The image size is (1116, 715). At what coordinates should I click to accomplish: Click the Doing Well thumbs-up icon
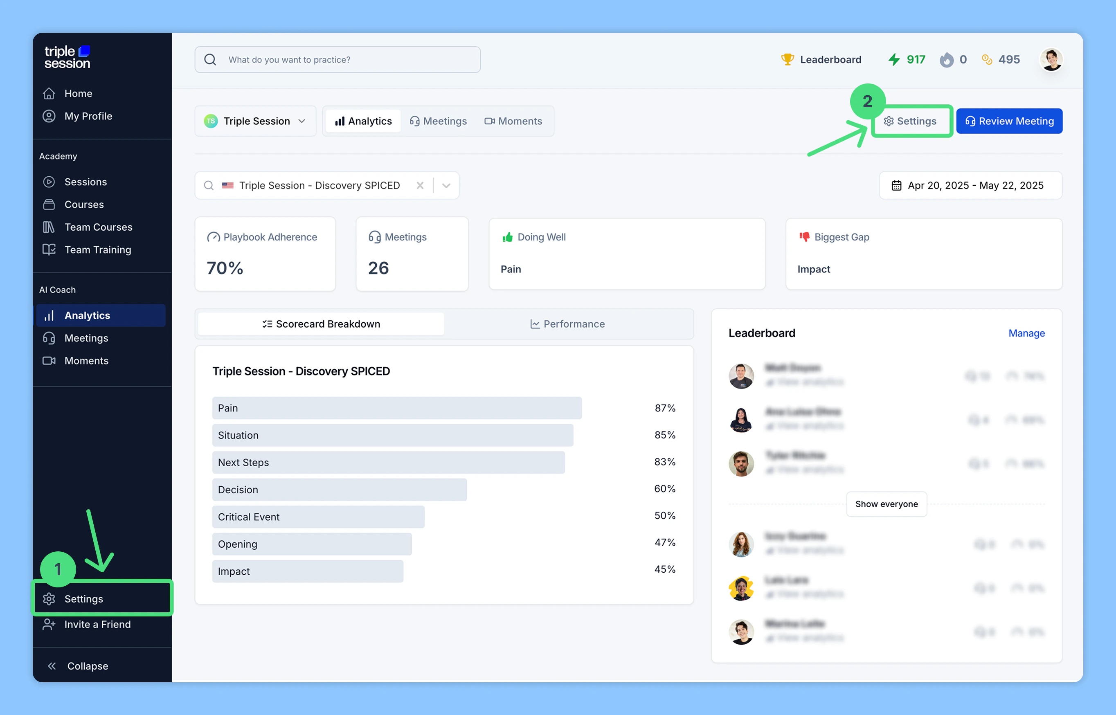(507, 237)
